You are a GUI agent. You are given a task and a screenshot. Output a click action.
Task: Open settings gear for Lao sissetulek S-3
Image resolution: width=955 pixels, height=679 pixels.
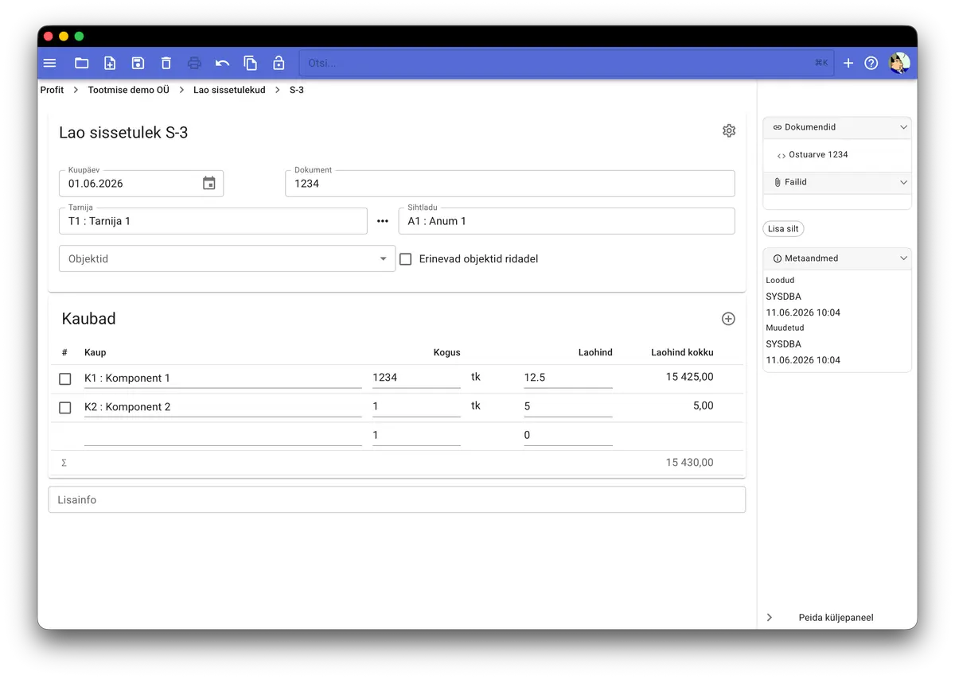pyautogui.click(x=729, y=131)
